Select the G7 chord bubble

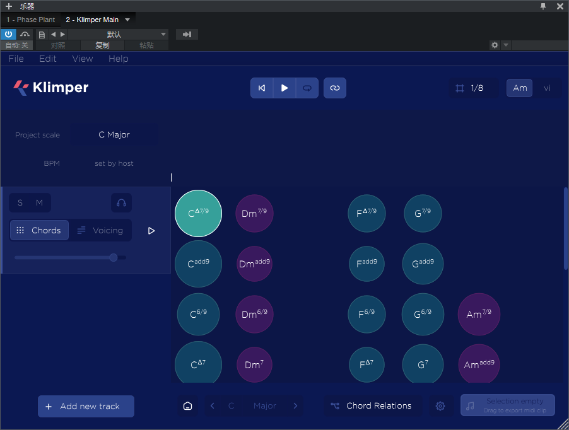pyautogui.click(x=423, y=364)
